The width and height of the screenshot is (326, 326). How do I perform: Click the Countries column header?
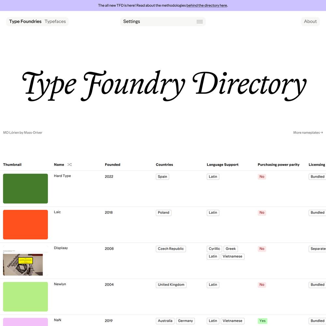[164, 165]
